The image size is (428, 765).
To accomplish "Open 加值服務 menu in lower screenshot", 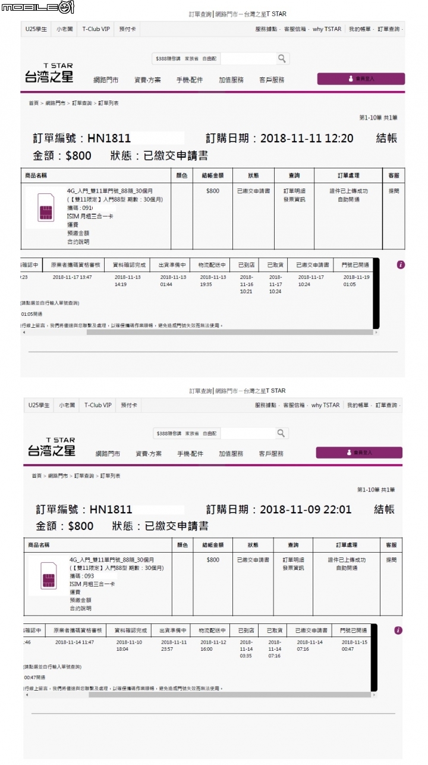I will pyautogui.click(x=231, y=453).
